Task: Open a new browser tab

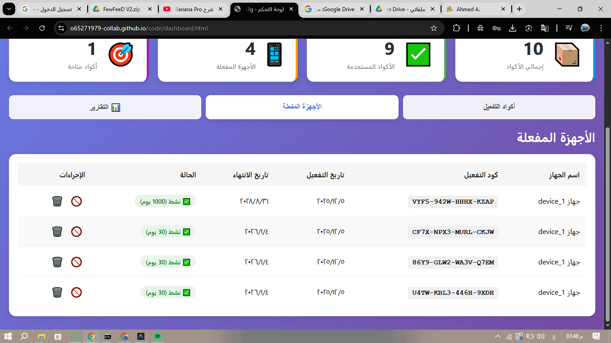Action: (x=519, y=9)
